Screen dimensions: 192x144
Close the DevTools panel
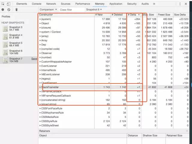[186, 4]
